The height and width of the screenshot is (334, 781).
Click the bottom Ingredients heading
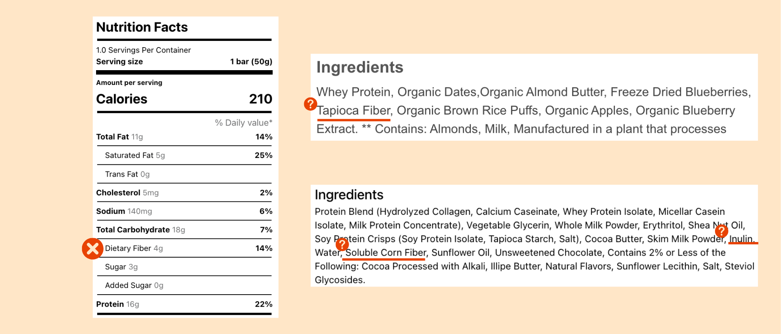(349, 195)
